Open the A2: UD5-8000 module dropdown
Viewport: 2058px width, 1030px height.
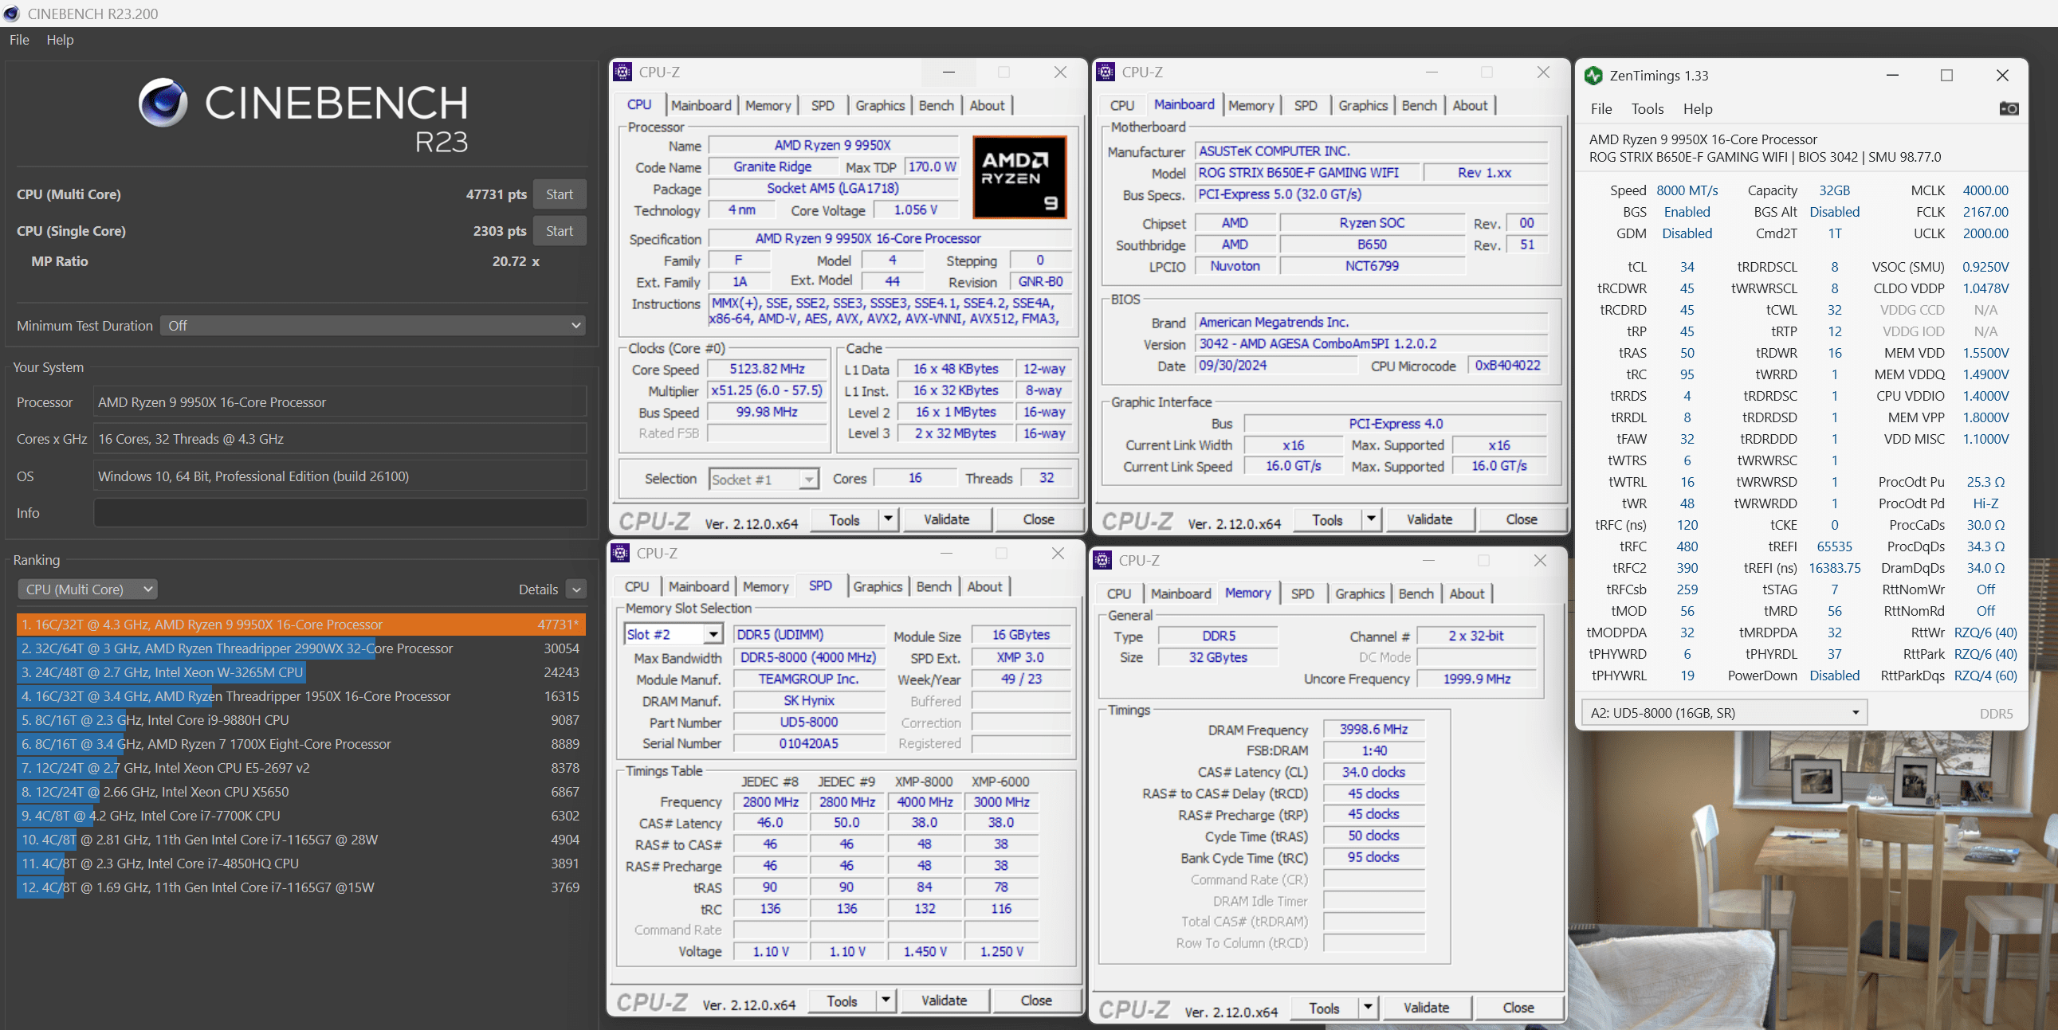click(1724, 713)
